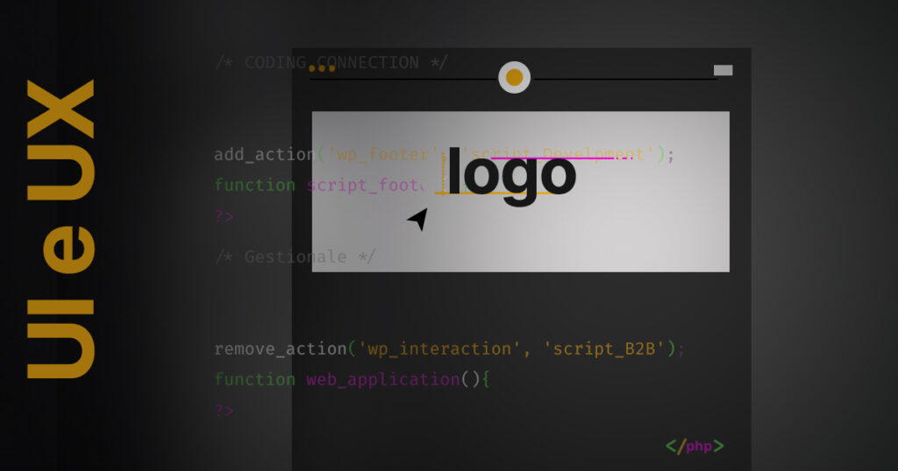Select the script_foot function name
Image resolution: width=898 pixels, height=471 pixels.
(x=364, y=185)
